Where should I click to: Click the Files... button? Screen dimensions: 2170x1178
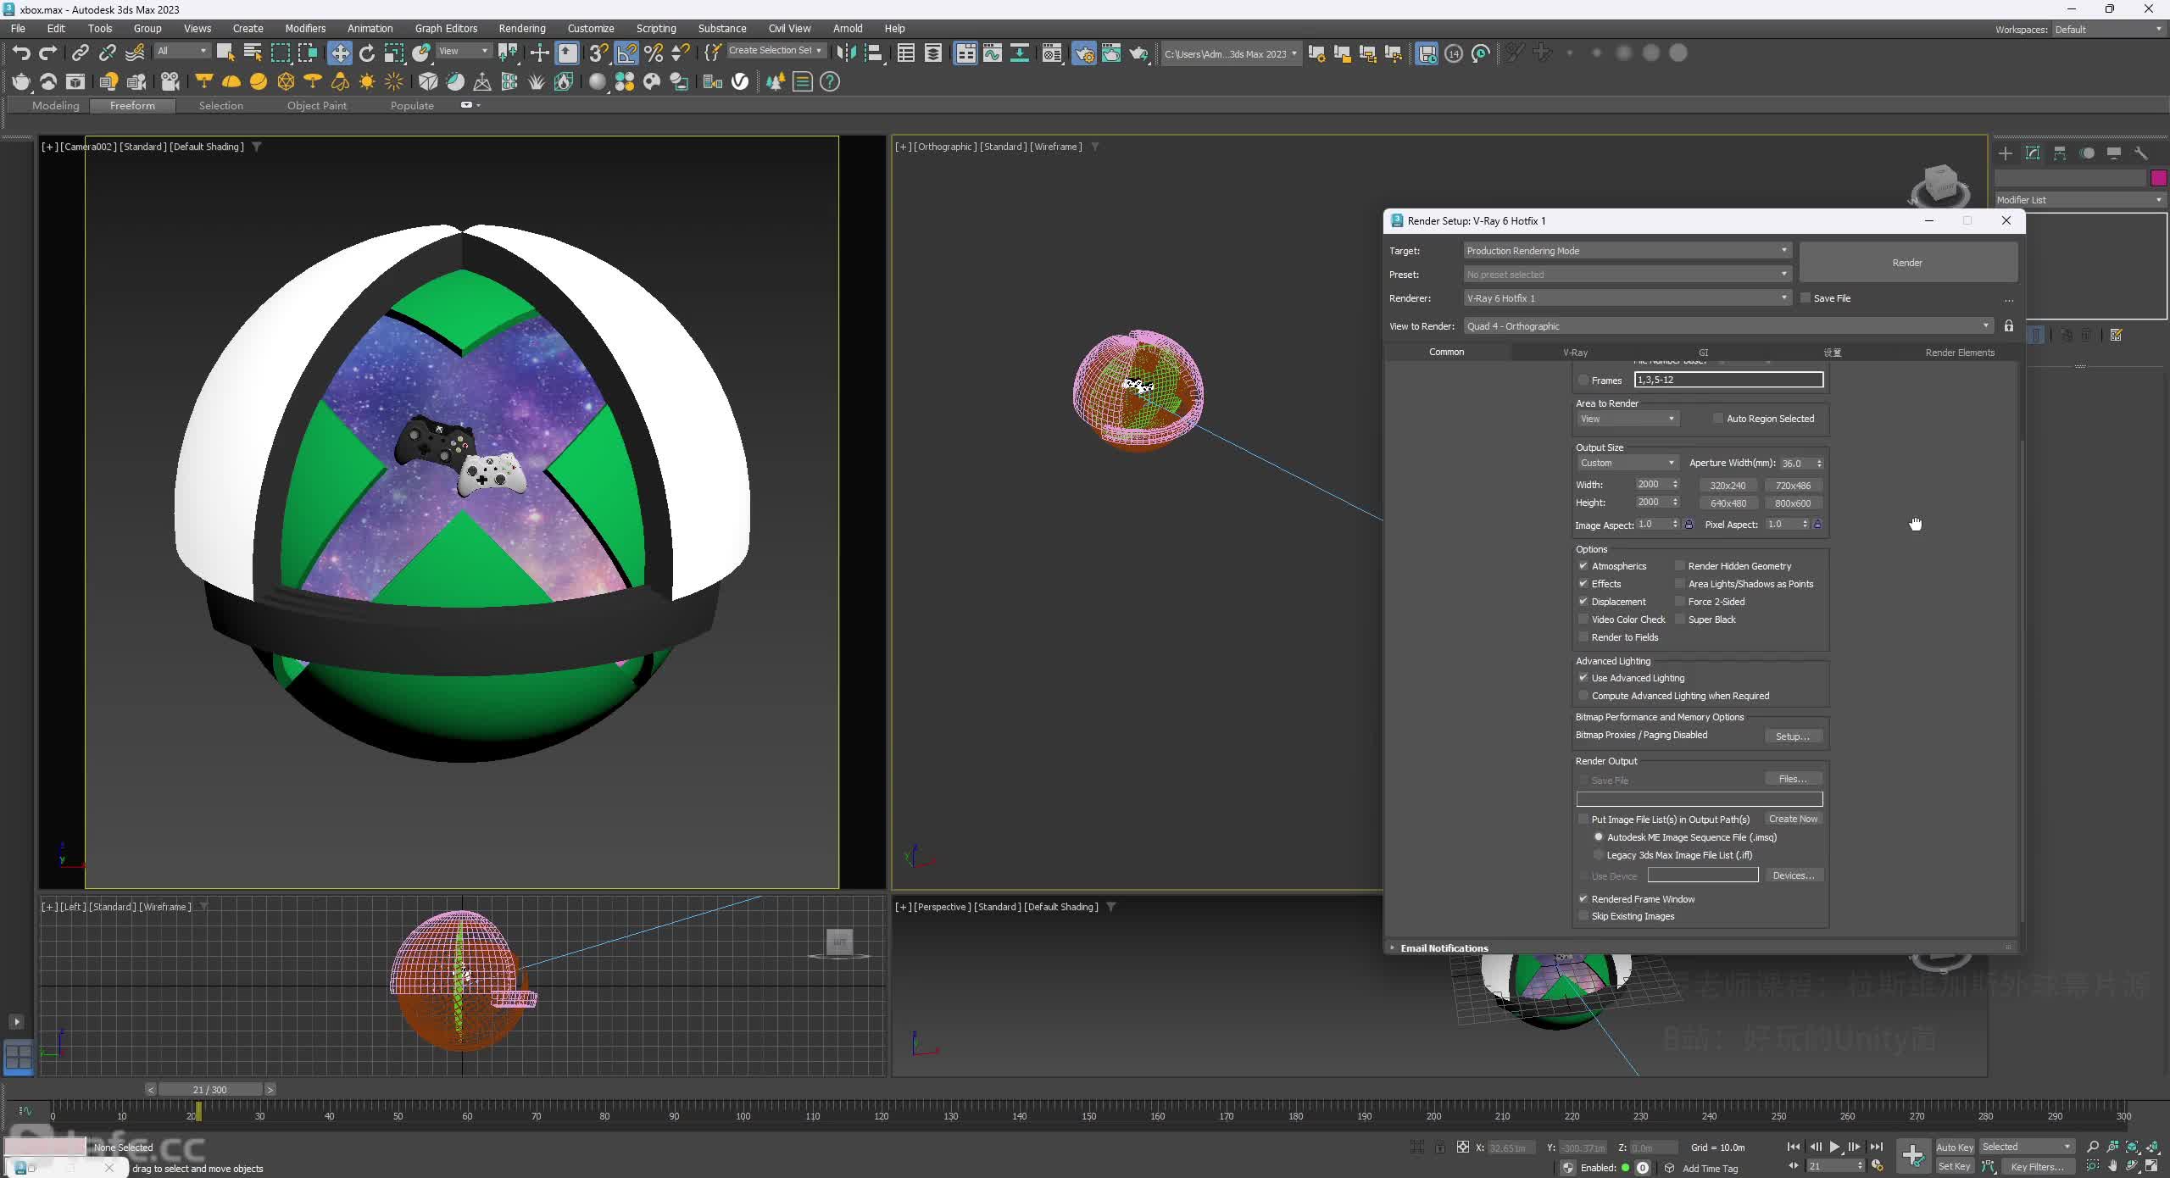[1793, 779]
